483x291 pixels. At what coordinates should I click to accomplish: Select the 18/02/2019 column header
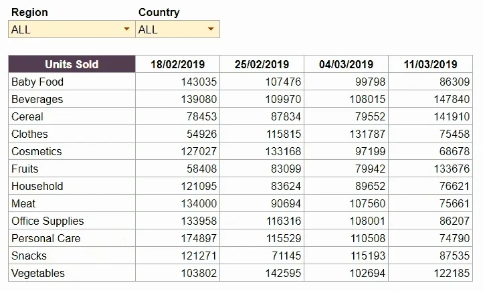pyautogui.click(x=177, y=64)
